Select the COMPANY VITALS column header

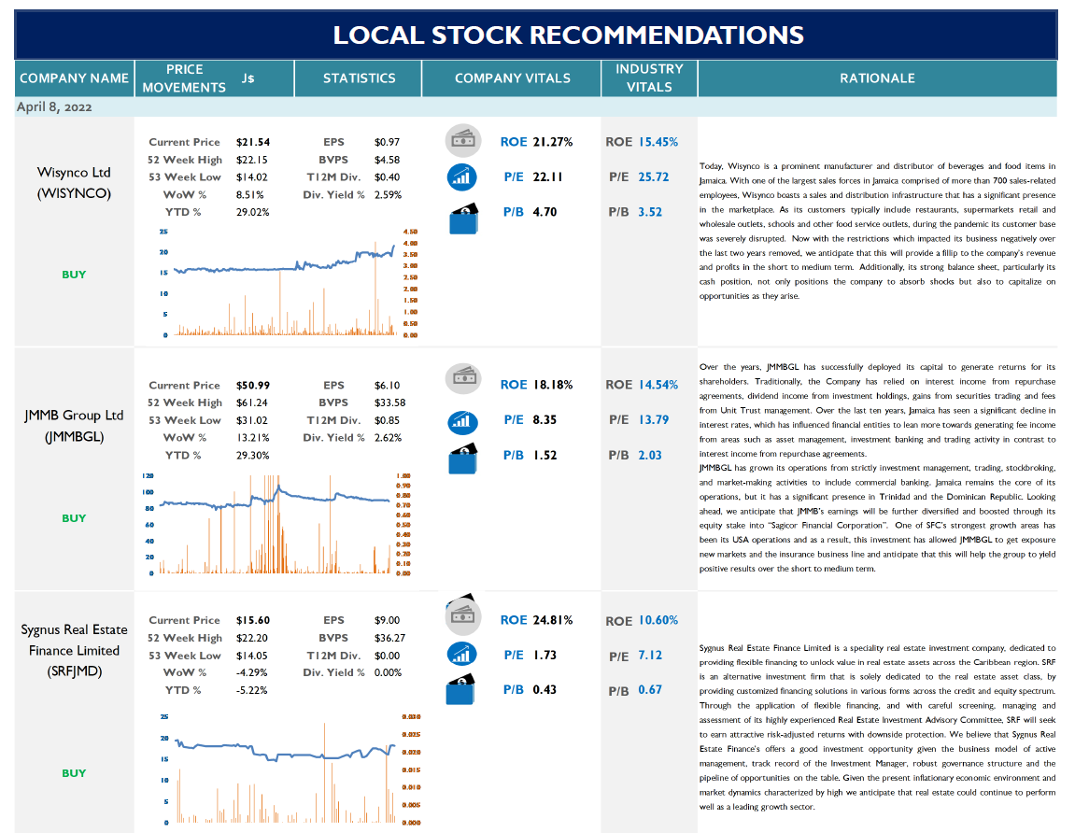click(x=513, y=78)
